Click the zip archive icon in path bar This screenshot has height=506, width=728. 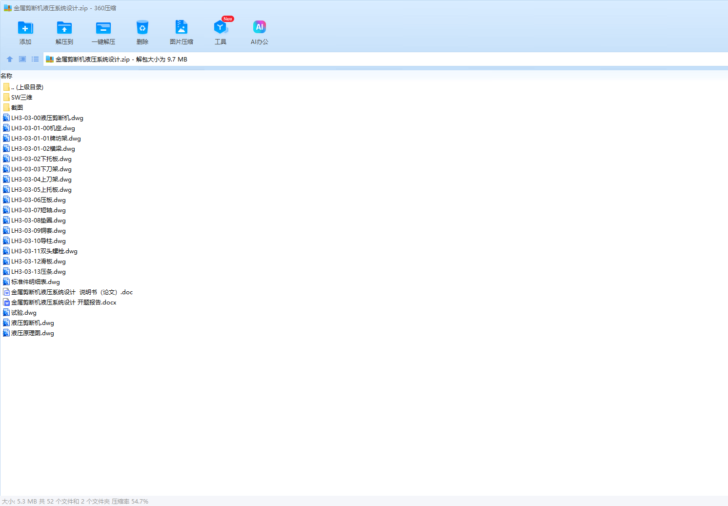point(50,60)
